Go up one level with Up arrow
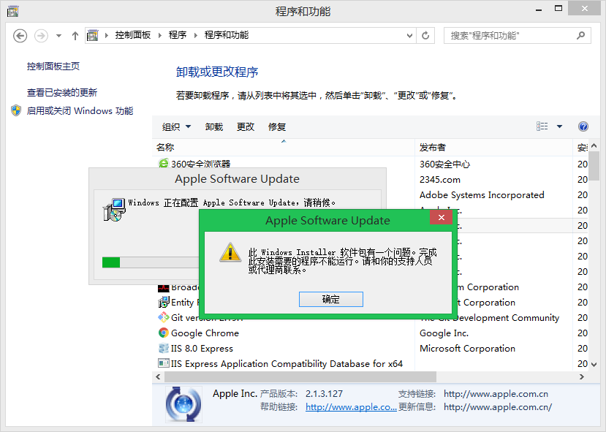The height and width of the screenshot is (432, 606). pyautogui.click(x=75, y=36)
